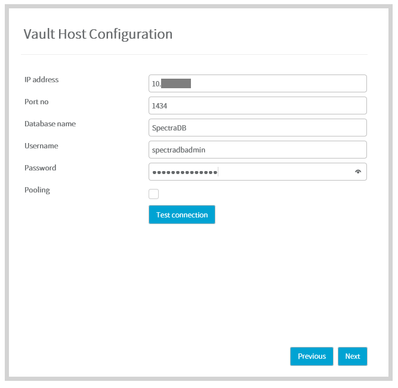Click the Database name label
The width and height of the screenshot is (398, 388).
pyautogui.click(x=50, y=124)
